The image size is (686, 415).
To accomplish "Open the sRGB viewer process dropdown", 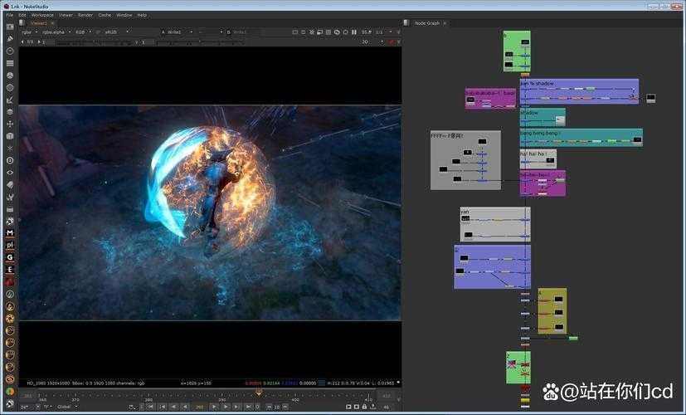I will tap(116, 32).
